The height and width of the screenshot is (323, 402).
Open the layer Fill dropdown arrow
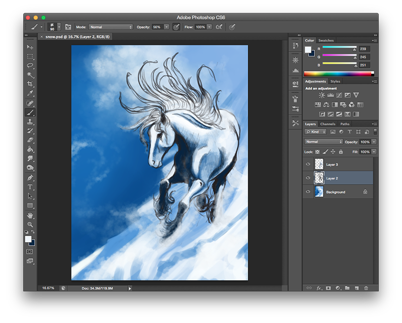374,152
